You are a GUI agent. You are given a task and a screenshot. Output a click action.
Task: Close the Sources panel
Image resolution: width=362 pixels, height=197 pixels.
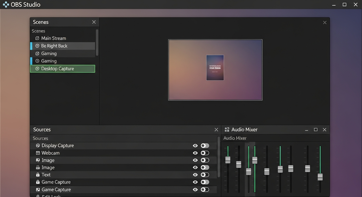pyautogui.click(x=216, y=130)
